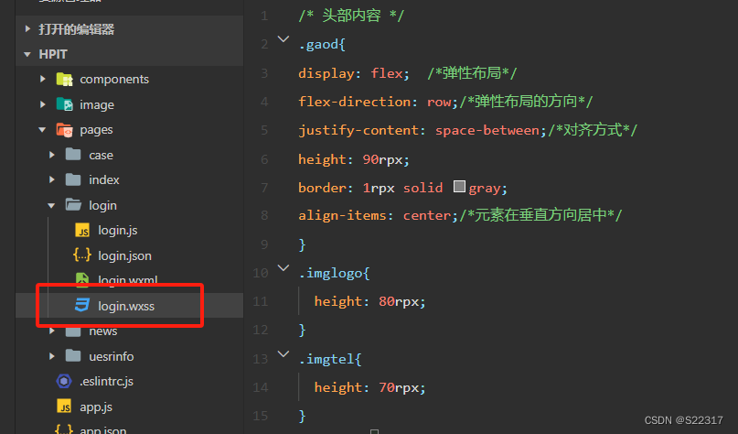This screenshot has height=434, width=738.
Task: Click the image folder icon
Action: (x=65, y=104)
